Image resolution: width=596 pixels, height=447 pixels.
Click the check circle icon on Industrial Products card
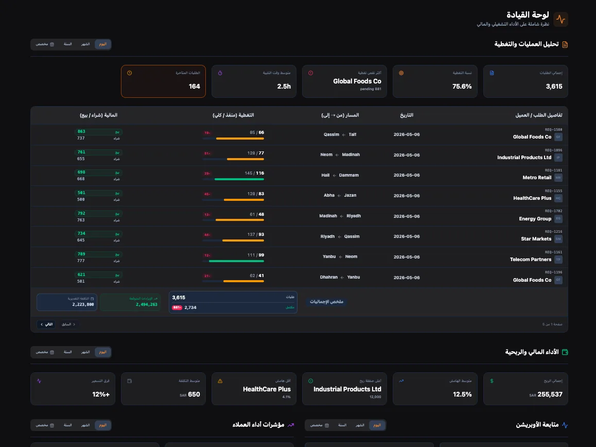[x=310, y=381]
